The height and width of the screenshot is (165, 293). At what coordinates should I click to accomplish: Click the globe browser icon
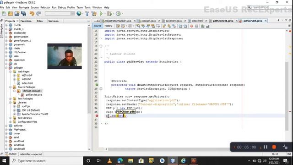(x=79, y=13)
